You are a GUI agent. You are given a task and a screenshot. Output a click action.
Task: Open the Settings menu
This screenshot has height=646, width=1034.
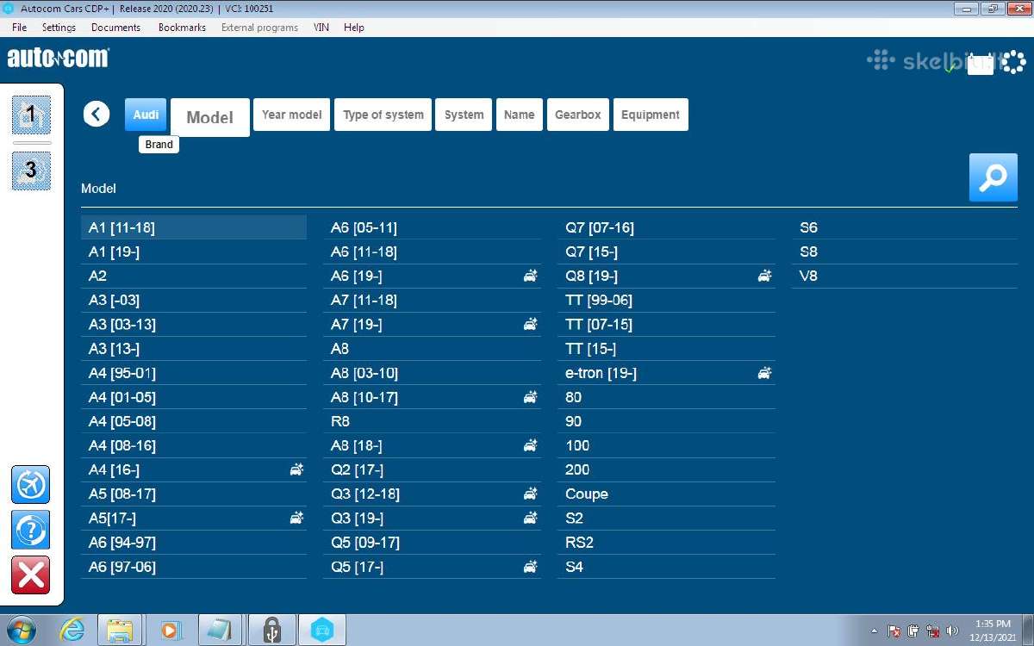pyautogui.click(x=59, y=28)
